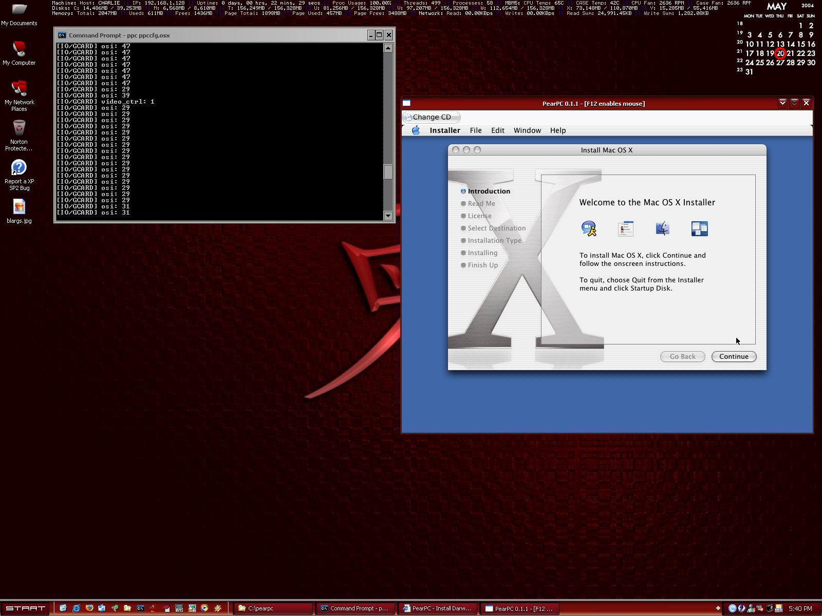Click the Finder face icon in the Installer welcome pane
822x616 pixels.
pos(663,228)
